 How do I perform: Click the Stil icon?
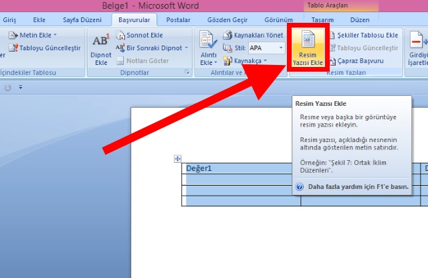227,48
